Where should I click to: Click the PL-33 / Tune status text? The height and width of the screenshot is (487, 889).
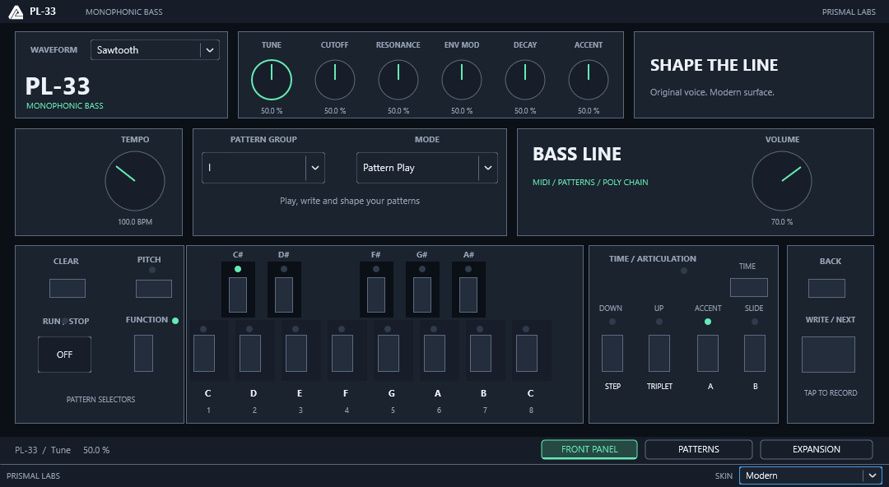(x=43, y=450)
